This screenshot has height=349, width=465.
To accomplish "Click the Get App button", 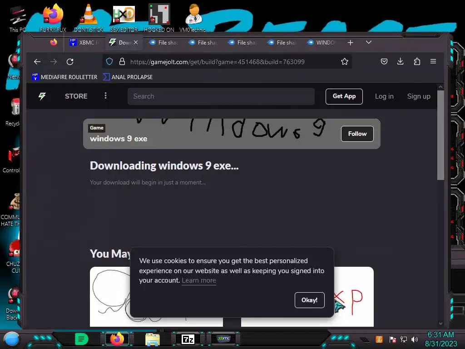I will click(344, 96).
